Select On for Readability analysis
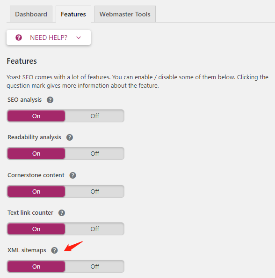This screenshot has height=278, width=275. click(36, 153)
